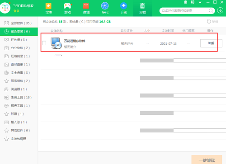Check the 万能进销存软件 checkbox

pos(44,43)
